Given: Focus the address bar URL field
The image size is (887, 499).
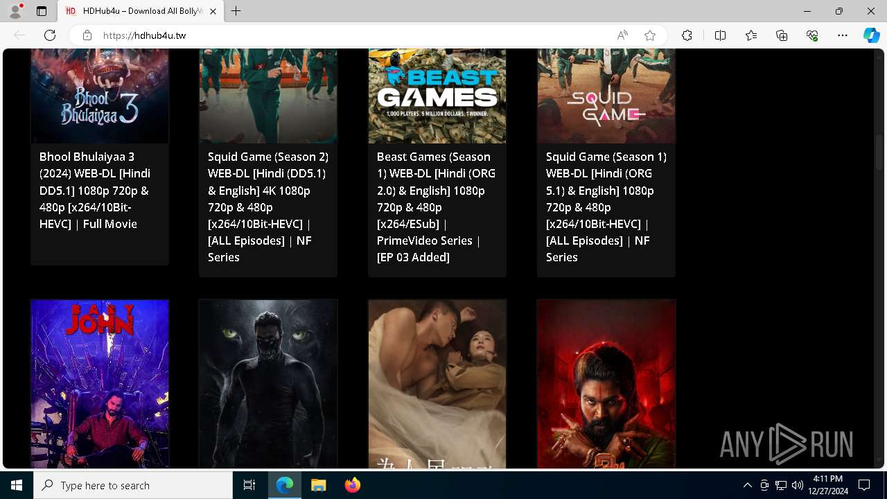Looking at the screenshot, I should (353, 35).
